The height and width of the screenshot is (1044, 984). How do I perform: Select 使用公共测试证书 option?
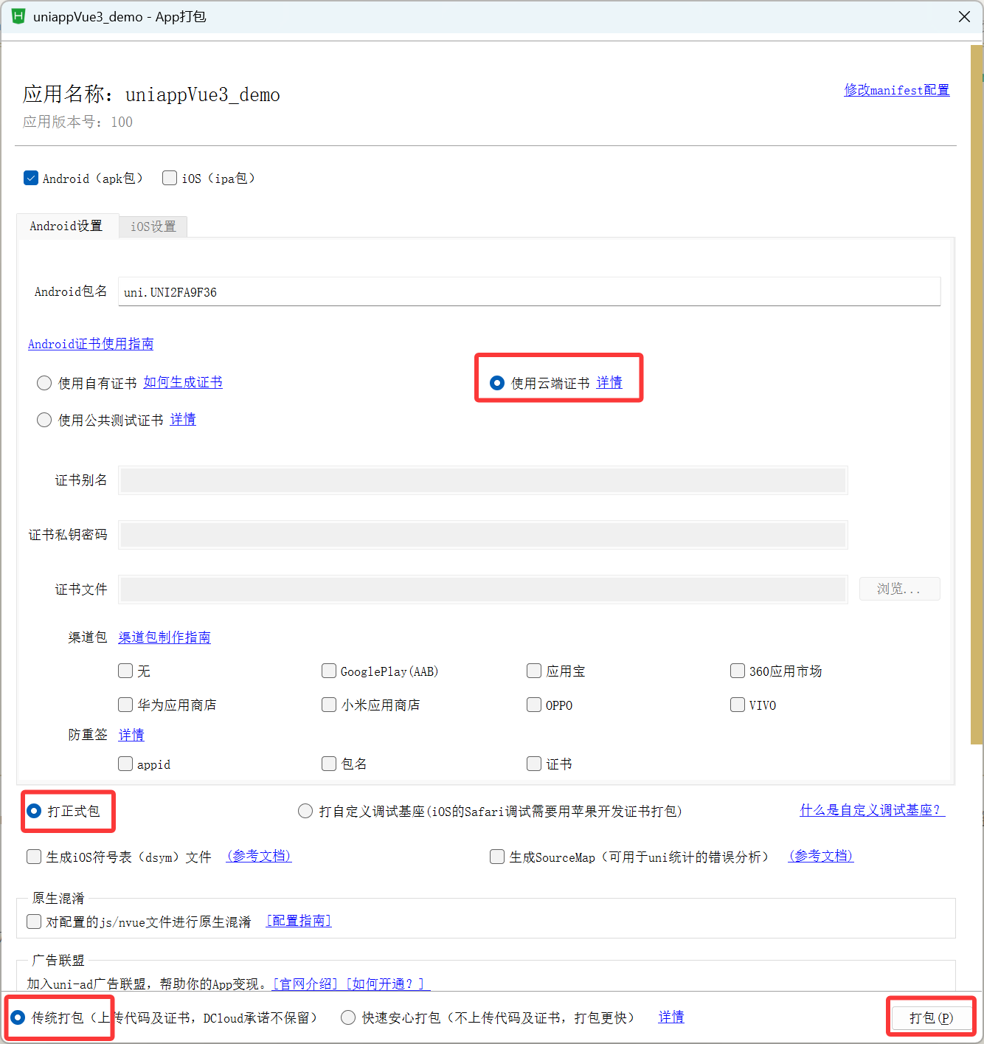click(44, 419)
